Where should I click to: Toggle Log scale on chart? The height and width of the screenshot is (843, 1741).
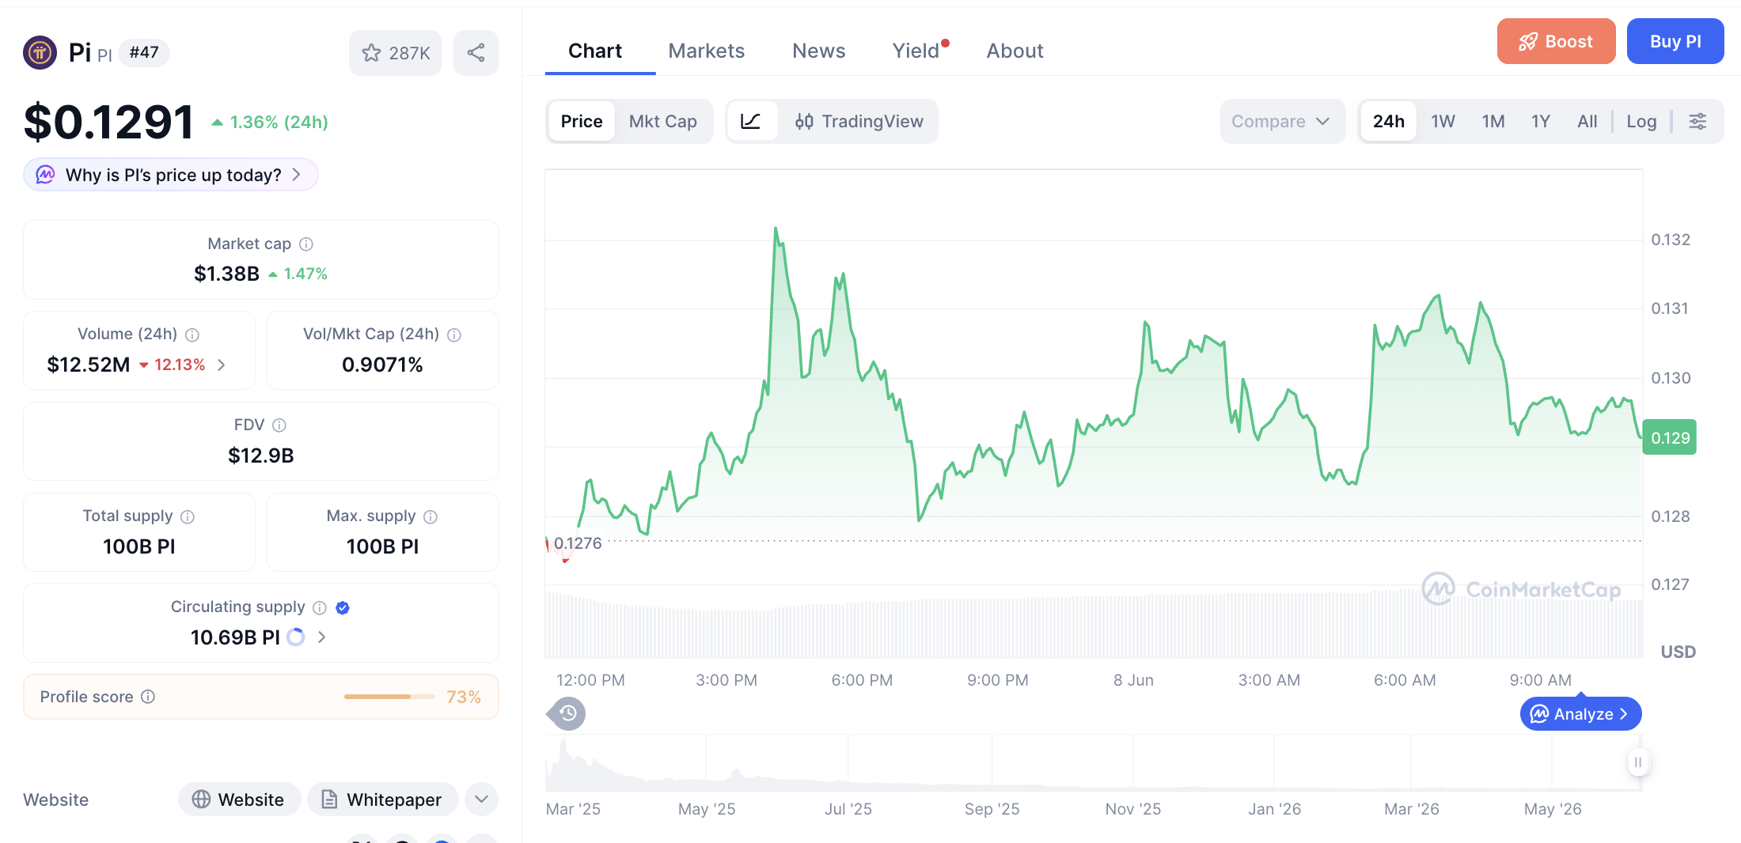click(x=1641, y=121)
